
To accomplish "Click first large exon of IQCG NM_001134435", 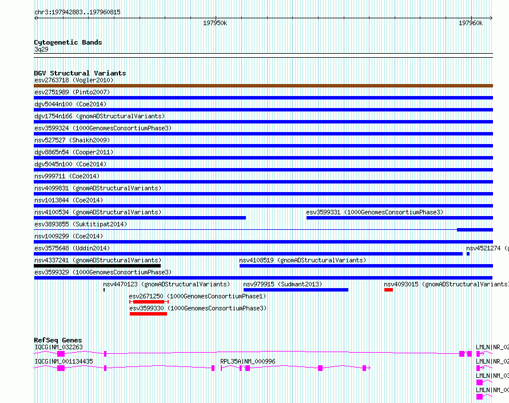I will click(61, 368).
